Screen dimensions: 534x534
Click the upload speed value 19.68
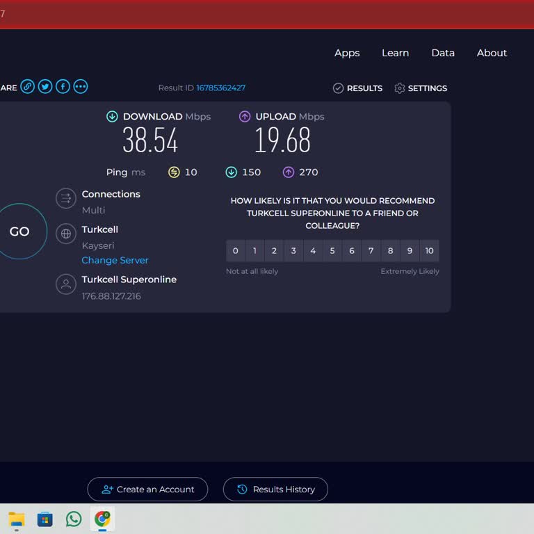pos(283,140)
